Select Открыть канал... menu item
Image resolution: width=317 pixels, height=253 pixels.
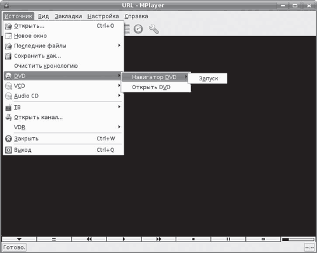click(63, 117)
